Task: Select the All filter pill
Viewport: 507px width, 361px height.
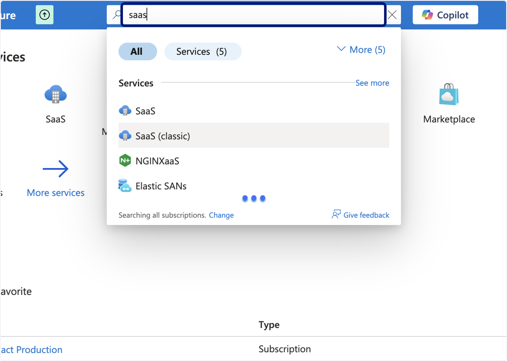Action: (138, 52)
